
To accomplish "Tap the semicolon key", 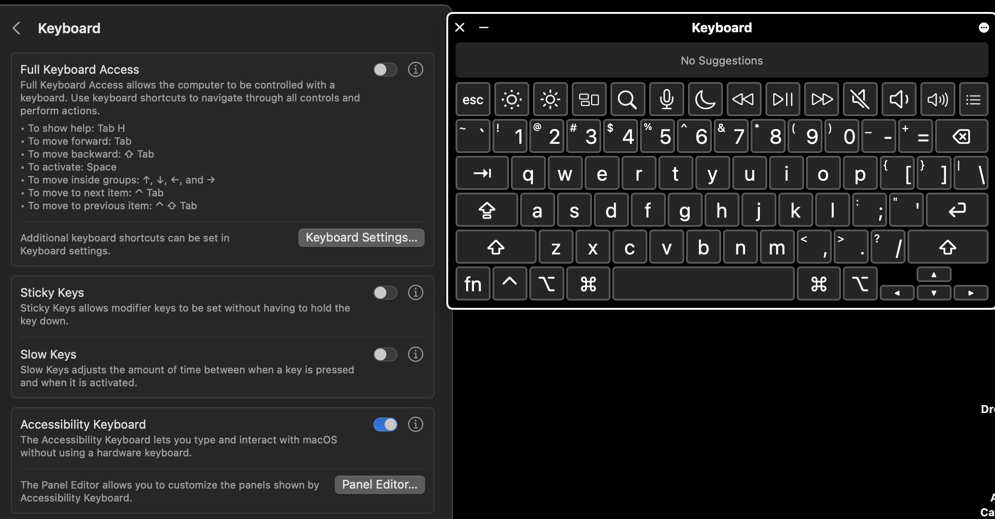I will pos(870,210).
